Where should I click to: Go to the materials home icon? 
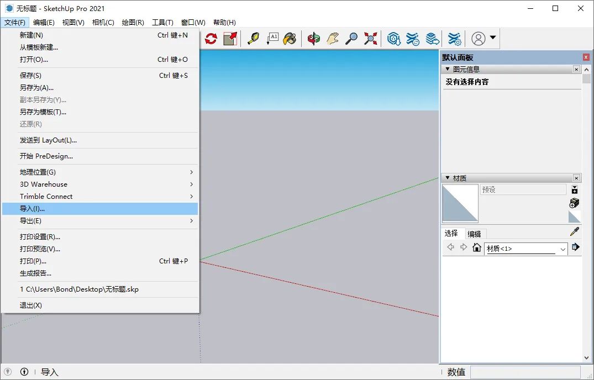pyautogui.click(x=476, y=247)
